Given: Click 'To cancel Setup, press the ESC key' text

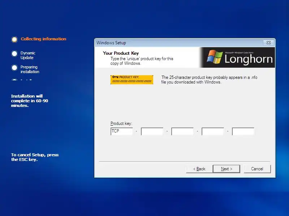Looking at the screenshot, I should pyautogui.click(x=35, y=157).
